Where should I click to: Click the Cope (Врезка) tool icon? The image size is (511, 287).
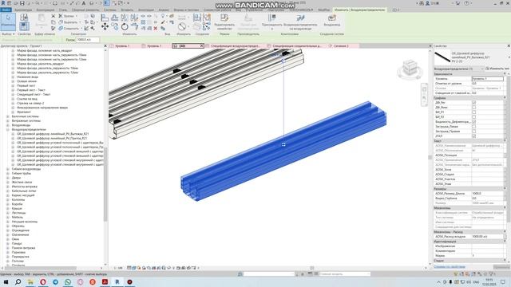point(61,16)
